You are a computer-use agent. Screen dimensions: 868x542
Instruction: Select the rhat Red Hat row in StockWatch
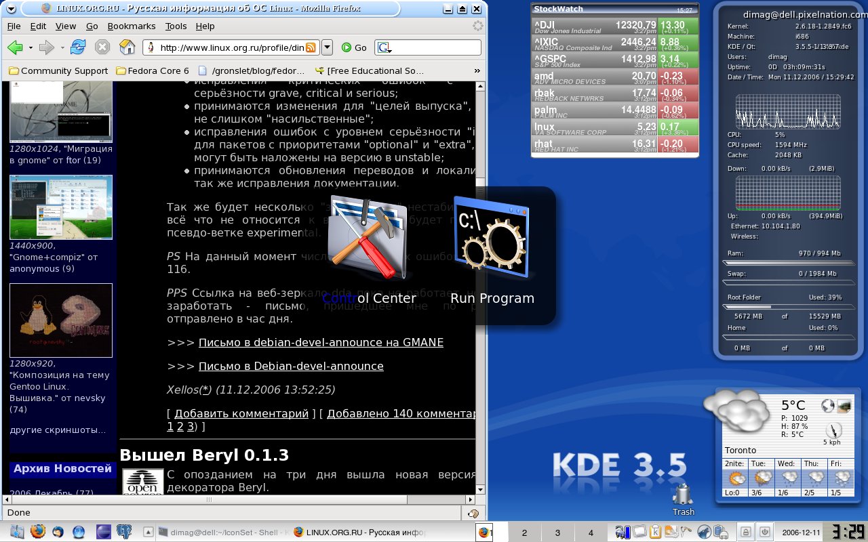point(616,144)
